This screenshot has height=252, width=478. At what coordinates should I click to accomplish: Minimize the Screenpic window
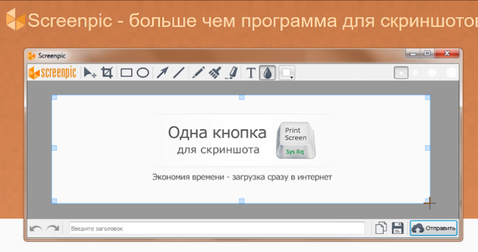coord(413,53)
